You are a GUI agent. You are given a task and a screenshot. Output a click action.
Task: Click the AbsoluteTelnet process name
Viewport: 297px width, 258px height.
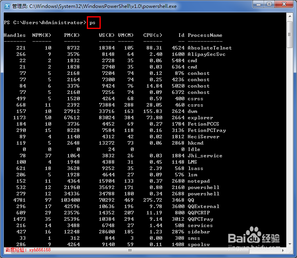[x=210, y=48]
